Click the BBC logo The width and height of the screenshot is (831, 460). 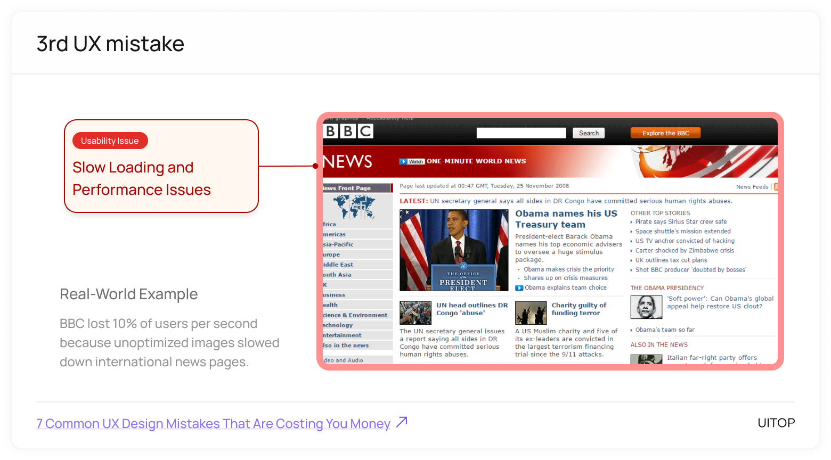(x=348, y=131)
